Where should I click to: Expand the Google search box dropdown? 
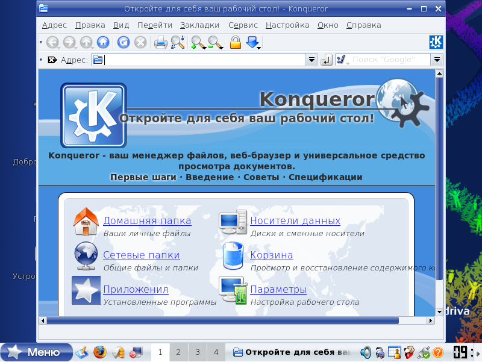coord(437,60)
